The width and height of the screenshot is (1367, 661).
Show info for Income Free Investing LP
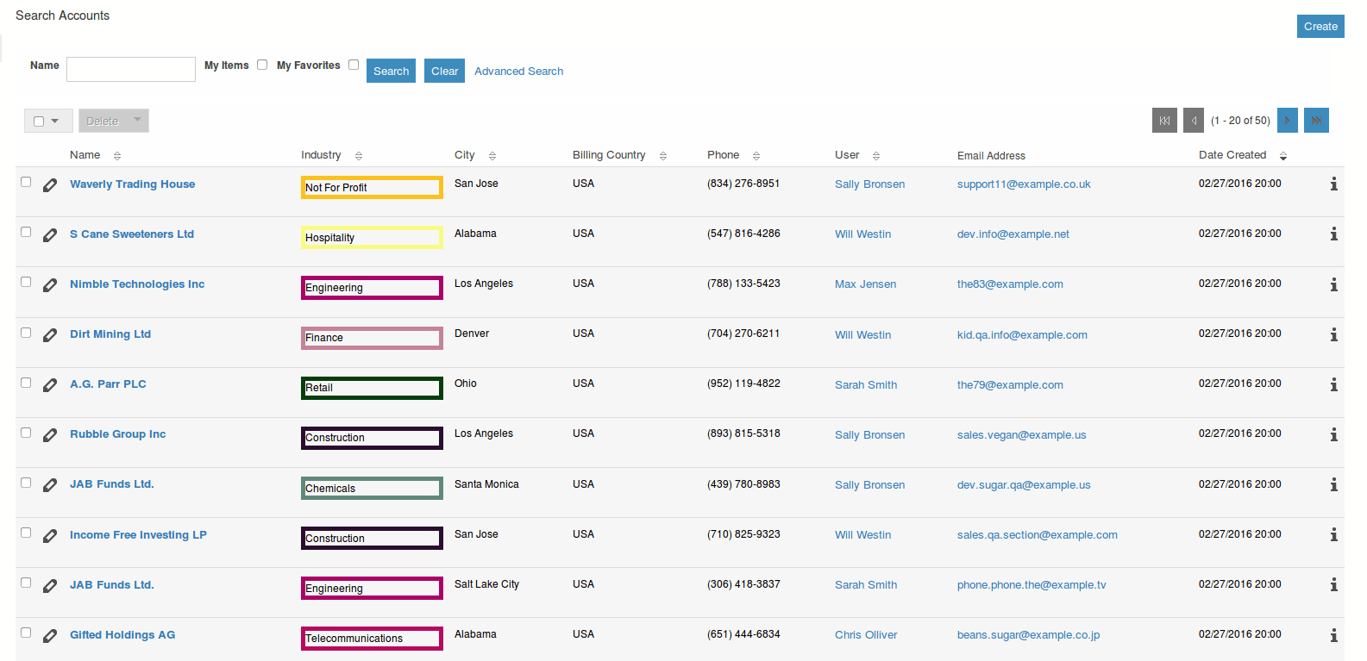click(x=1333, y=534)
